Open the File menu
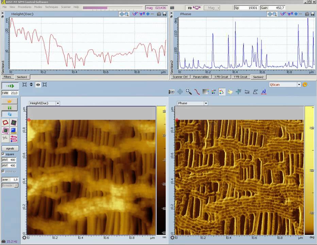This screenshot has height=245, width=317. [5, 7]
